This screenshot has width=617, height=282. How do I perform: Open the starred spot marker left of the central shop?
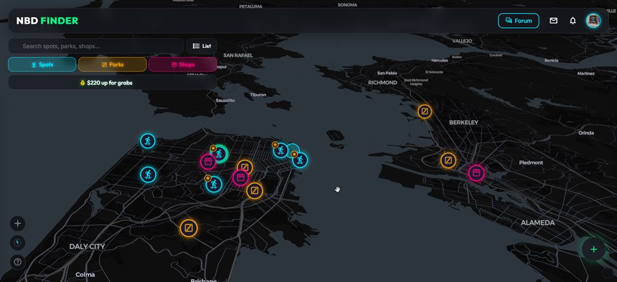tap(214, 184)
